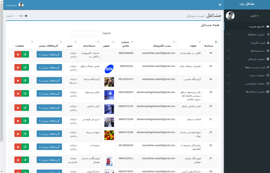Click the مشاغل ساوه site title
Image resolution: width=270 pixels, height=173 pixels.
click(247, 4)
